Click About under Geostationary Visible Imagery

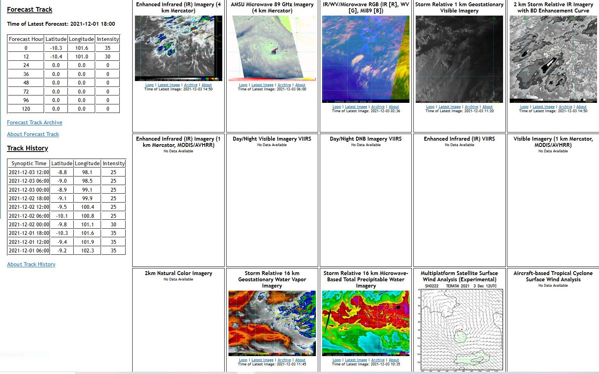click(x=487, y=107)
